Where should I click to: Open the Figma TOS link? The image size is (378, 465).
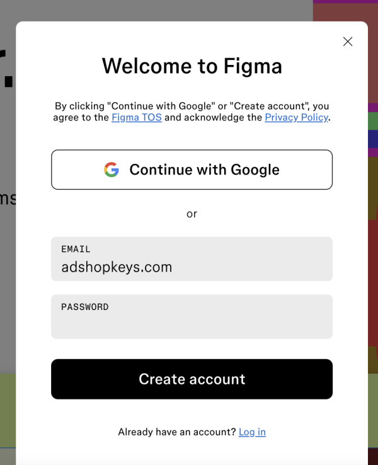pos(137,117)
